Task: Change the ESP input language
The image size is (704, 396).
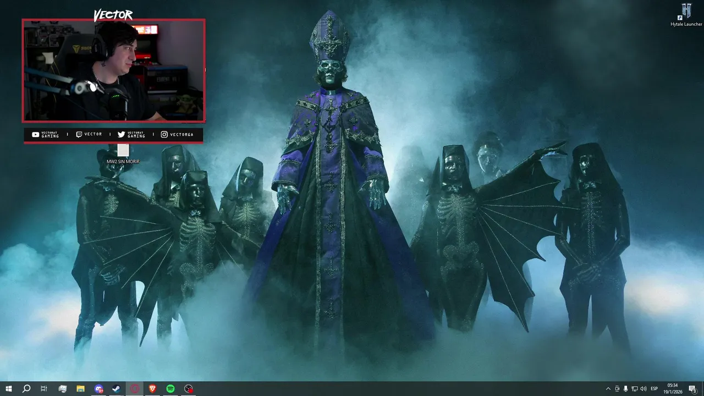Action: click(654, 389)
